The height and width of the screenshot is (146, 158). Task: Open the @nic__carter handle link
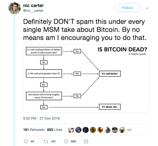click(x=33, y=11)
